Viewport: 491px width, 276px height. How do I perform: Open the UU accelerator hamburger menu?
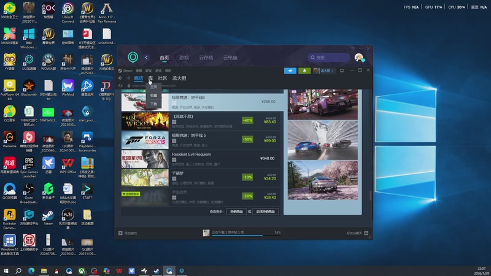coord(353,48)
